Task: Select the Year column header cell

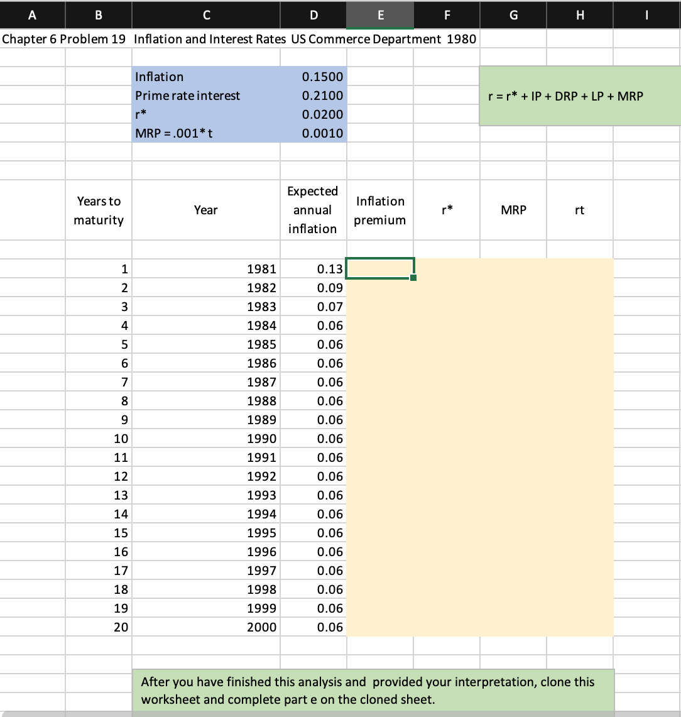Action: (x=206, y=209)
